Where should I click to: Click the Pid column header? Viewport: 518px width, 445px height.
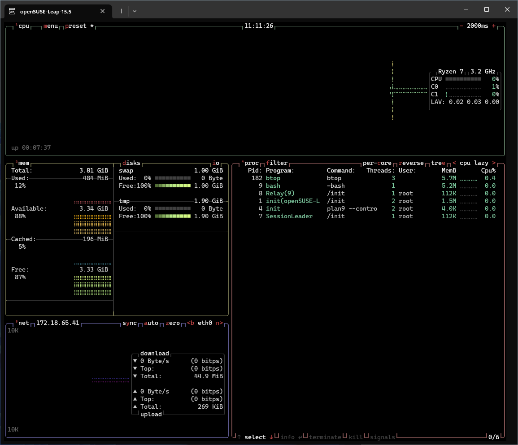coord(255,171)
